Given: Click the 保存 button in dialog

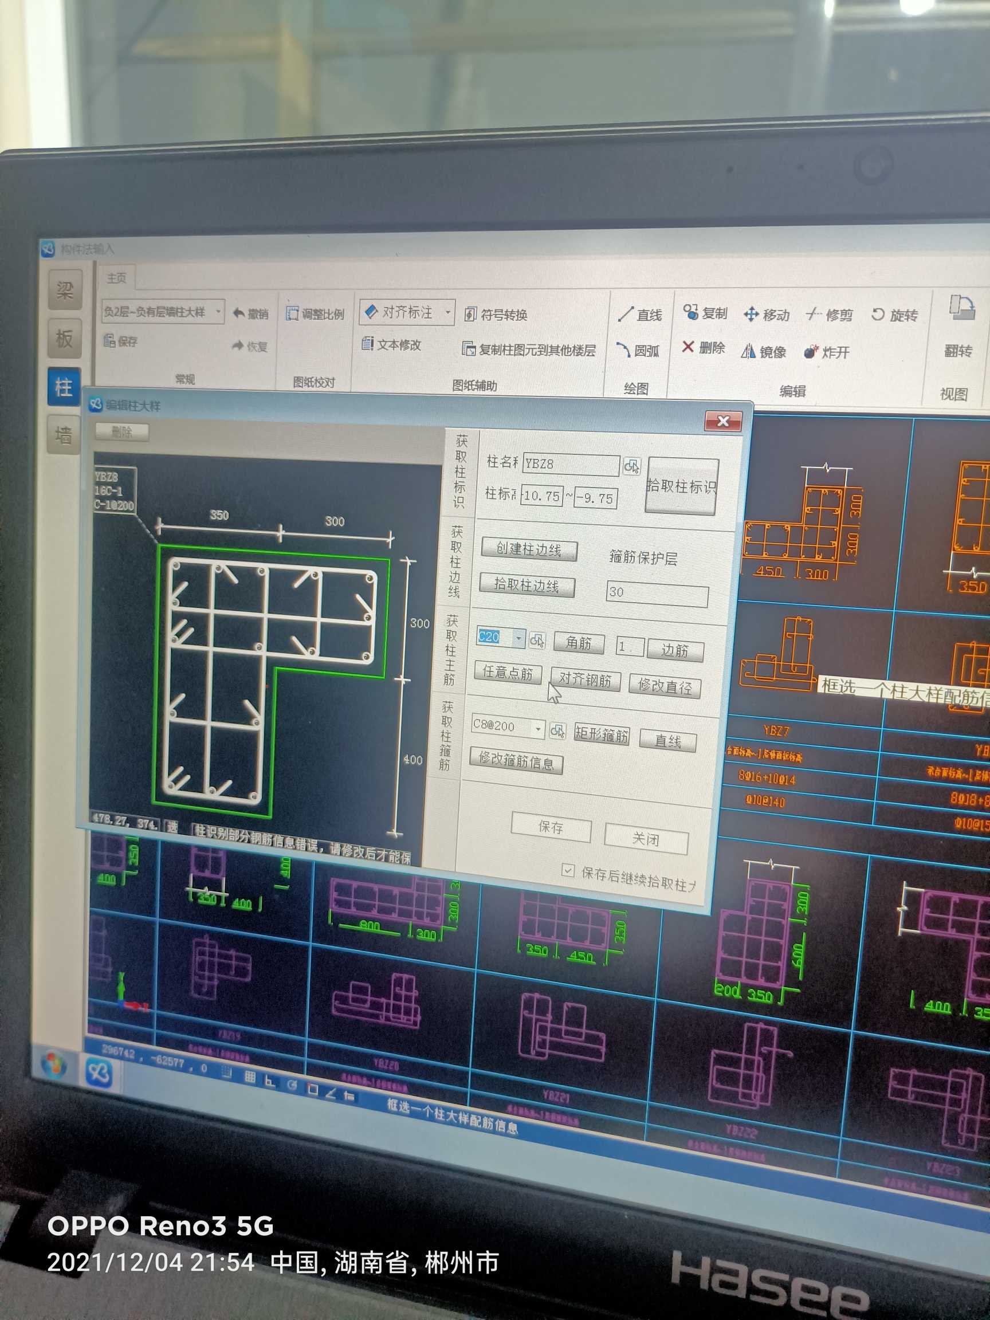Looking at the screenshot, I should coord(551,827).
